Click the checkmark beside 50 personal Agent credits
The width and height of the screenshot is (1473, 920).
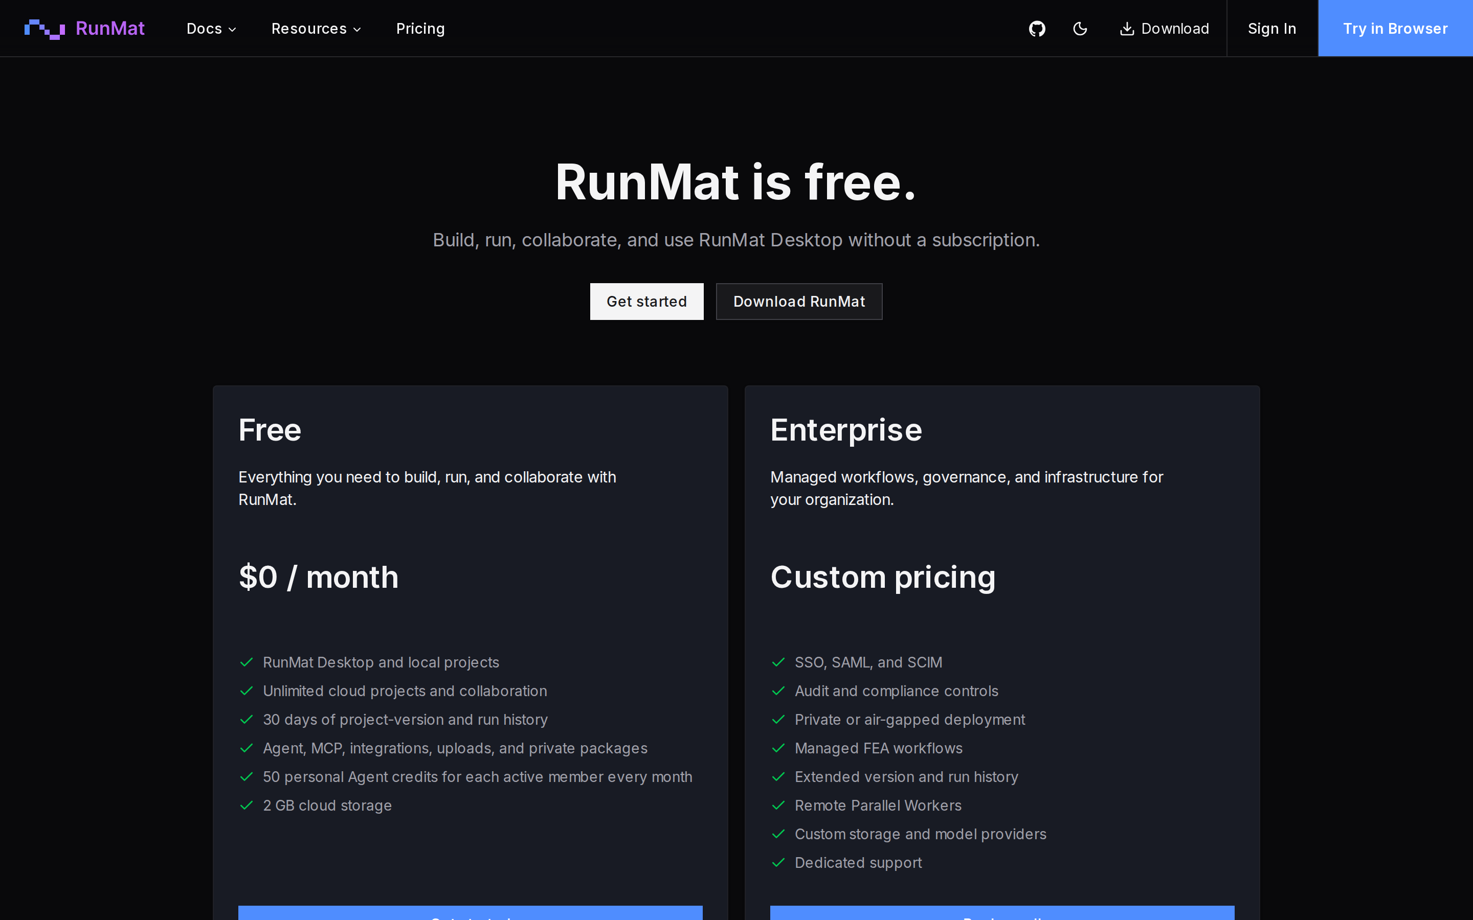[x=247, y=776]
